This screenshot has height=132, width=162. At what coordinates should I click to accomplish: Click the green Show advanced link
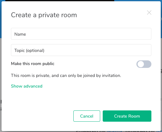point(27,86)
